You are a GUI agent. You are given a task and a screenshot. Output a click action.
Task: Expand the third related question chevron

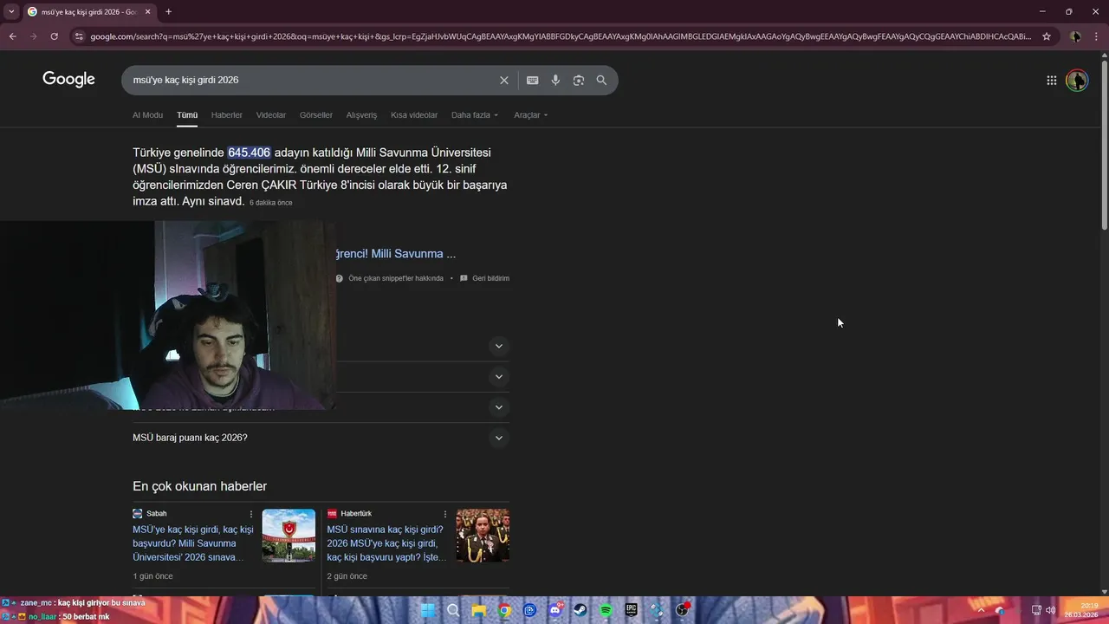click(498, 407)
